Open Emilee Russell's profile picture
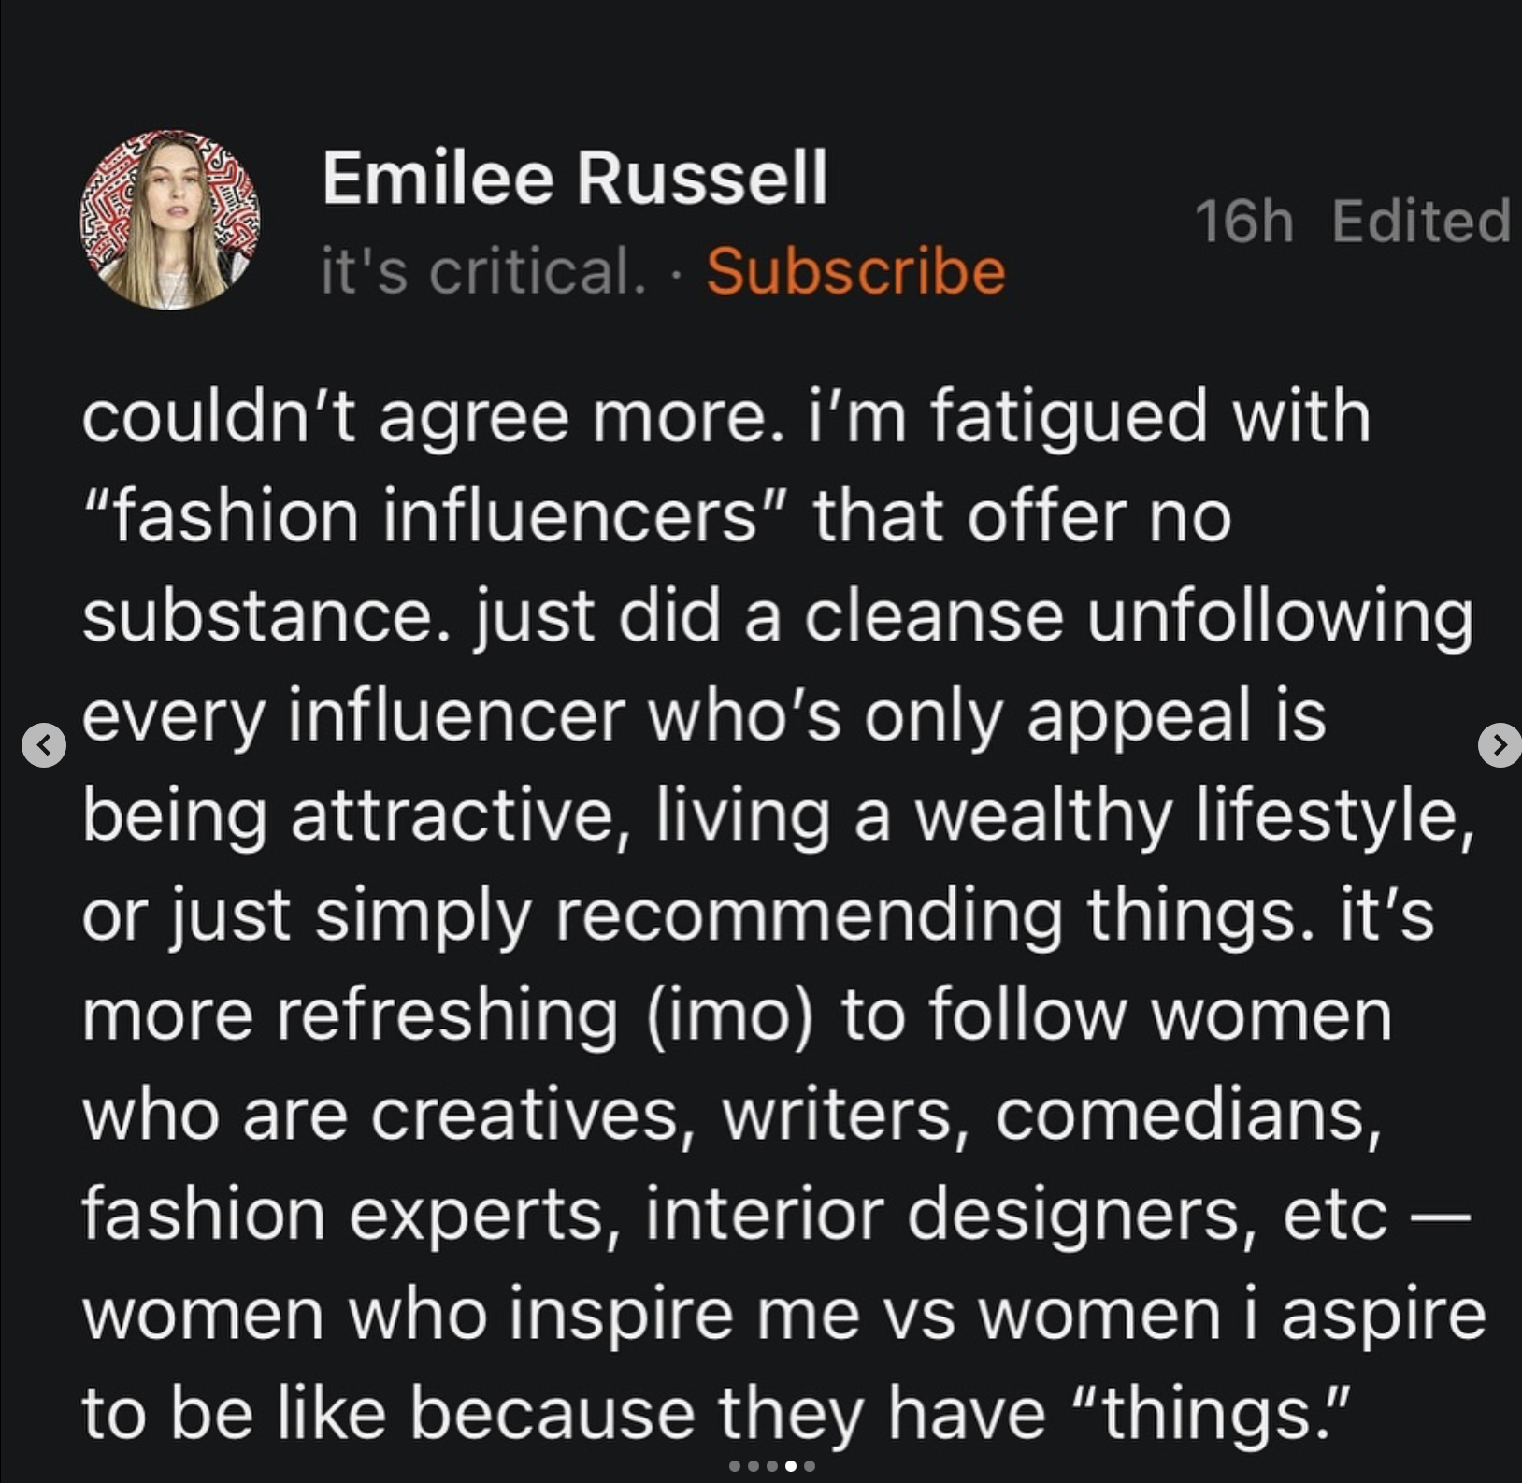The height and width of the screenshot is (1483, 1522). pos(170,221)
